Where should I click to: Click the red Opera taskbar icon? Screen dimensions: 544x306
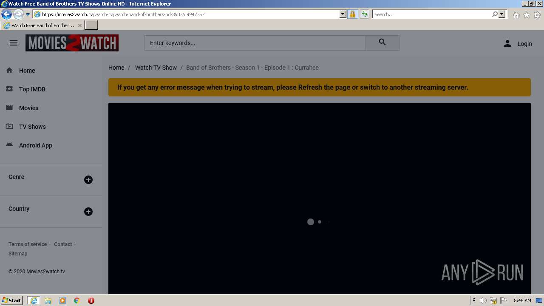[x=91, y=300]
